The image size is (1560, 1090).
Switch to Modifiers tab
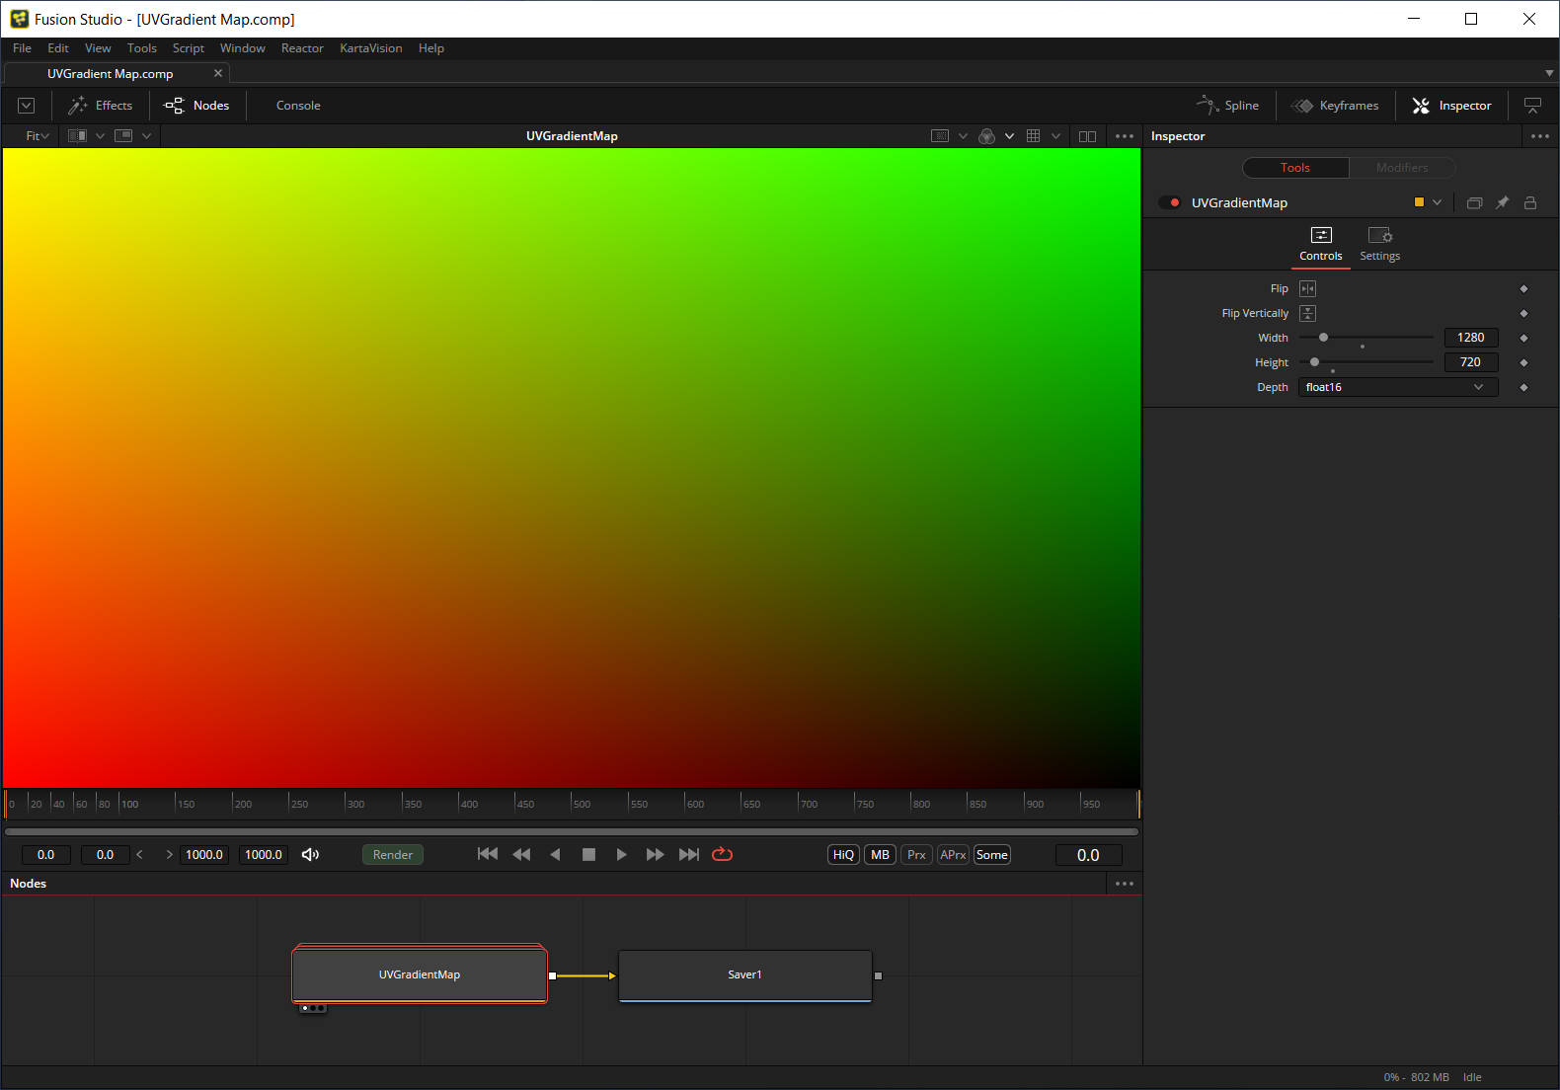click(1402, 168)
